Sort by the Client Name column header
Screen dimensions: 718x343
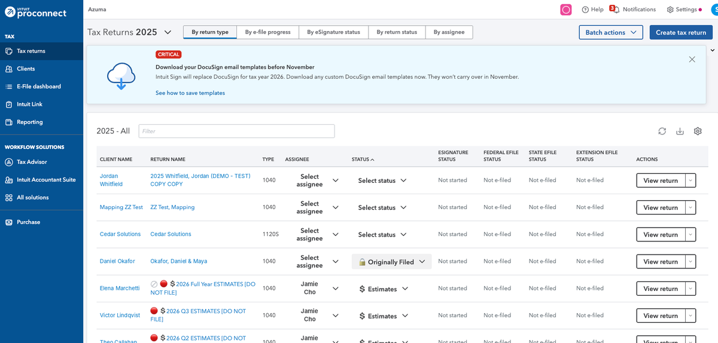pos(116,160)
